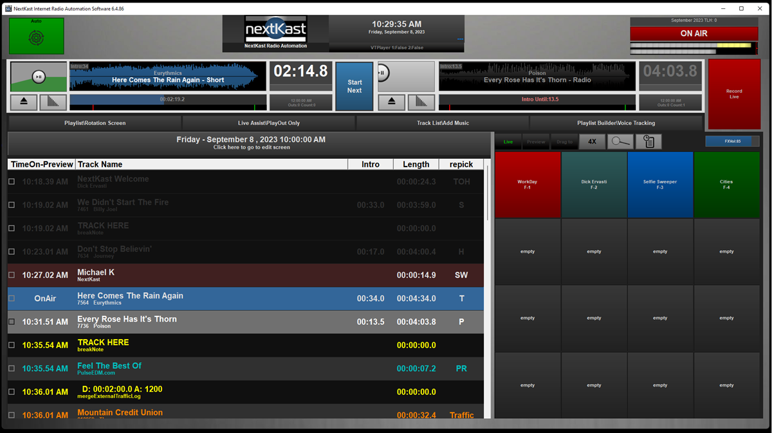
Task: Click the ON AIR indicator button
Action: click(694, 34)
